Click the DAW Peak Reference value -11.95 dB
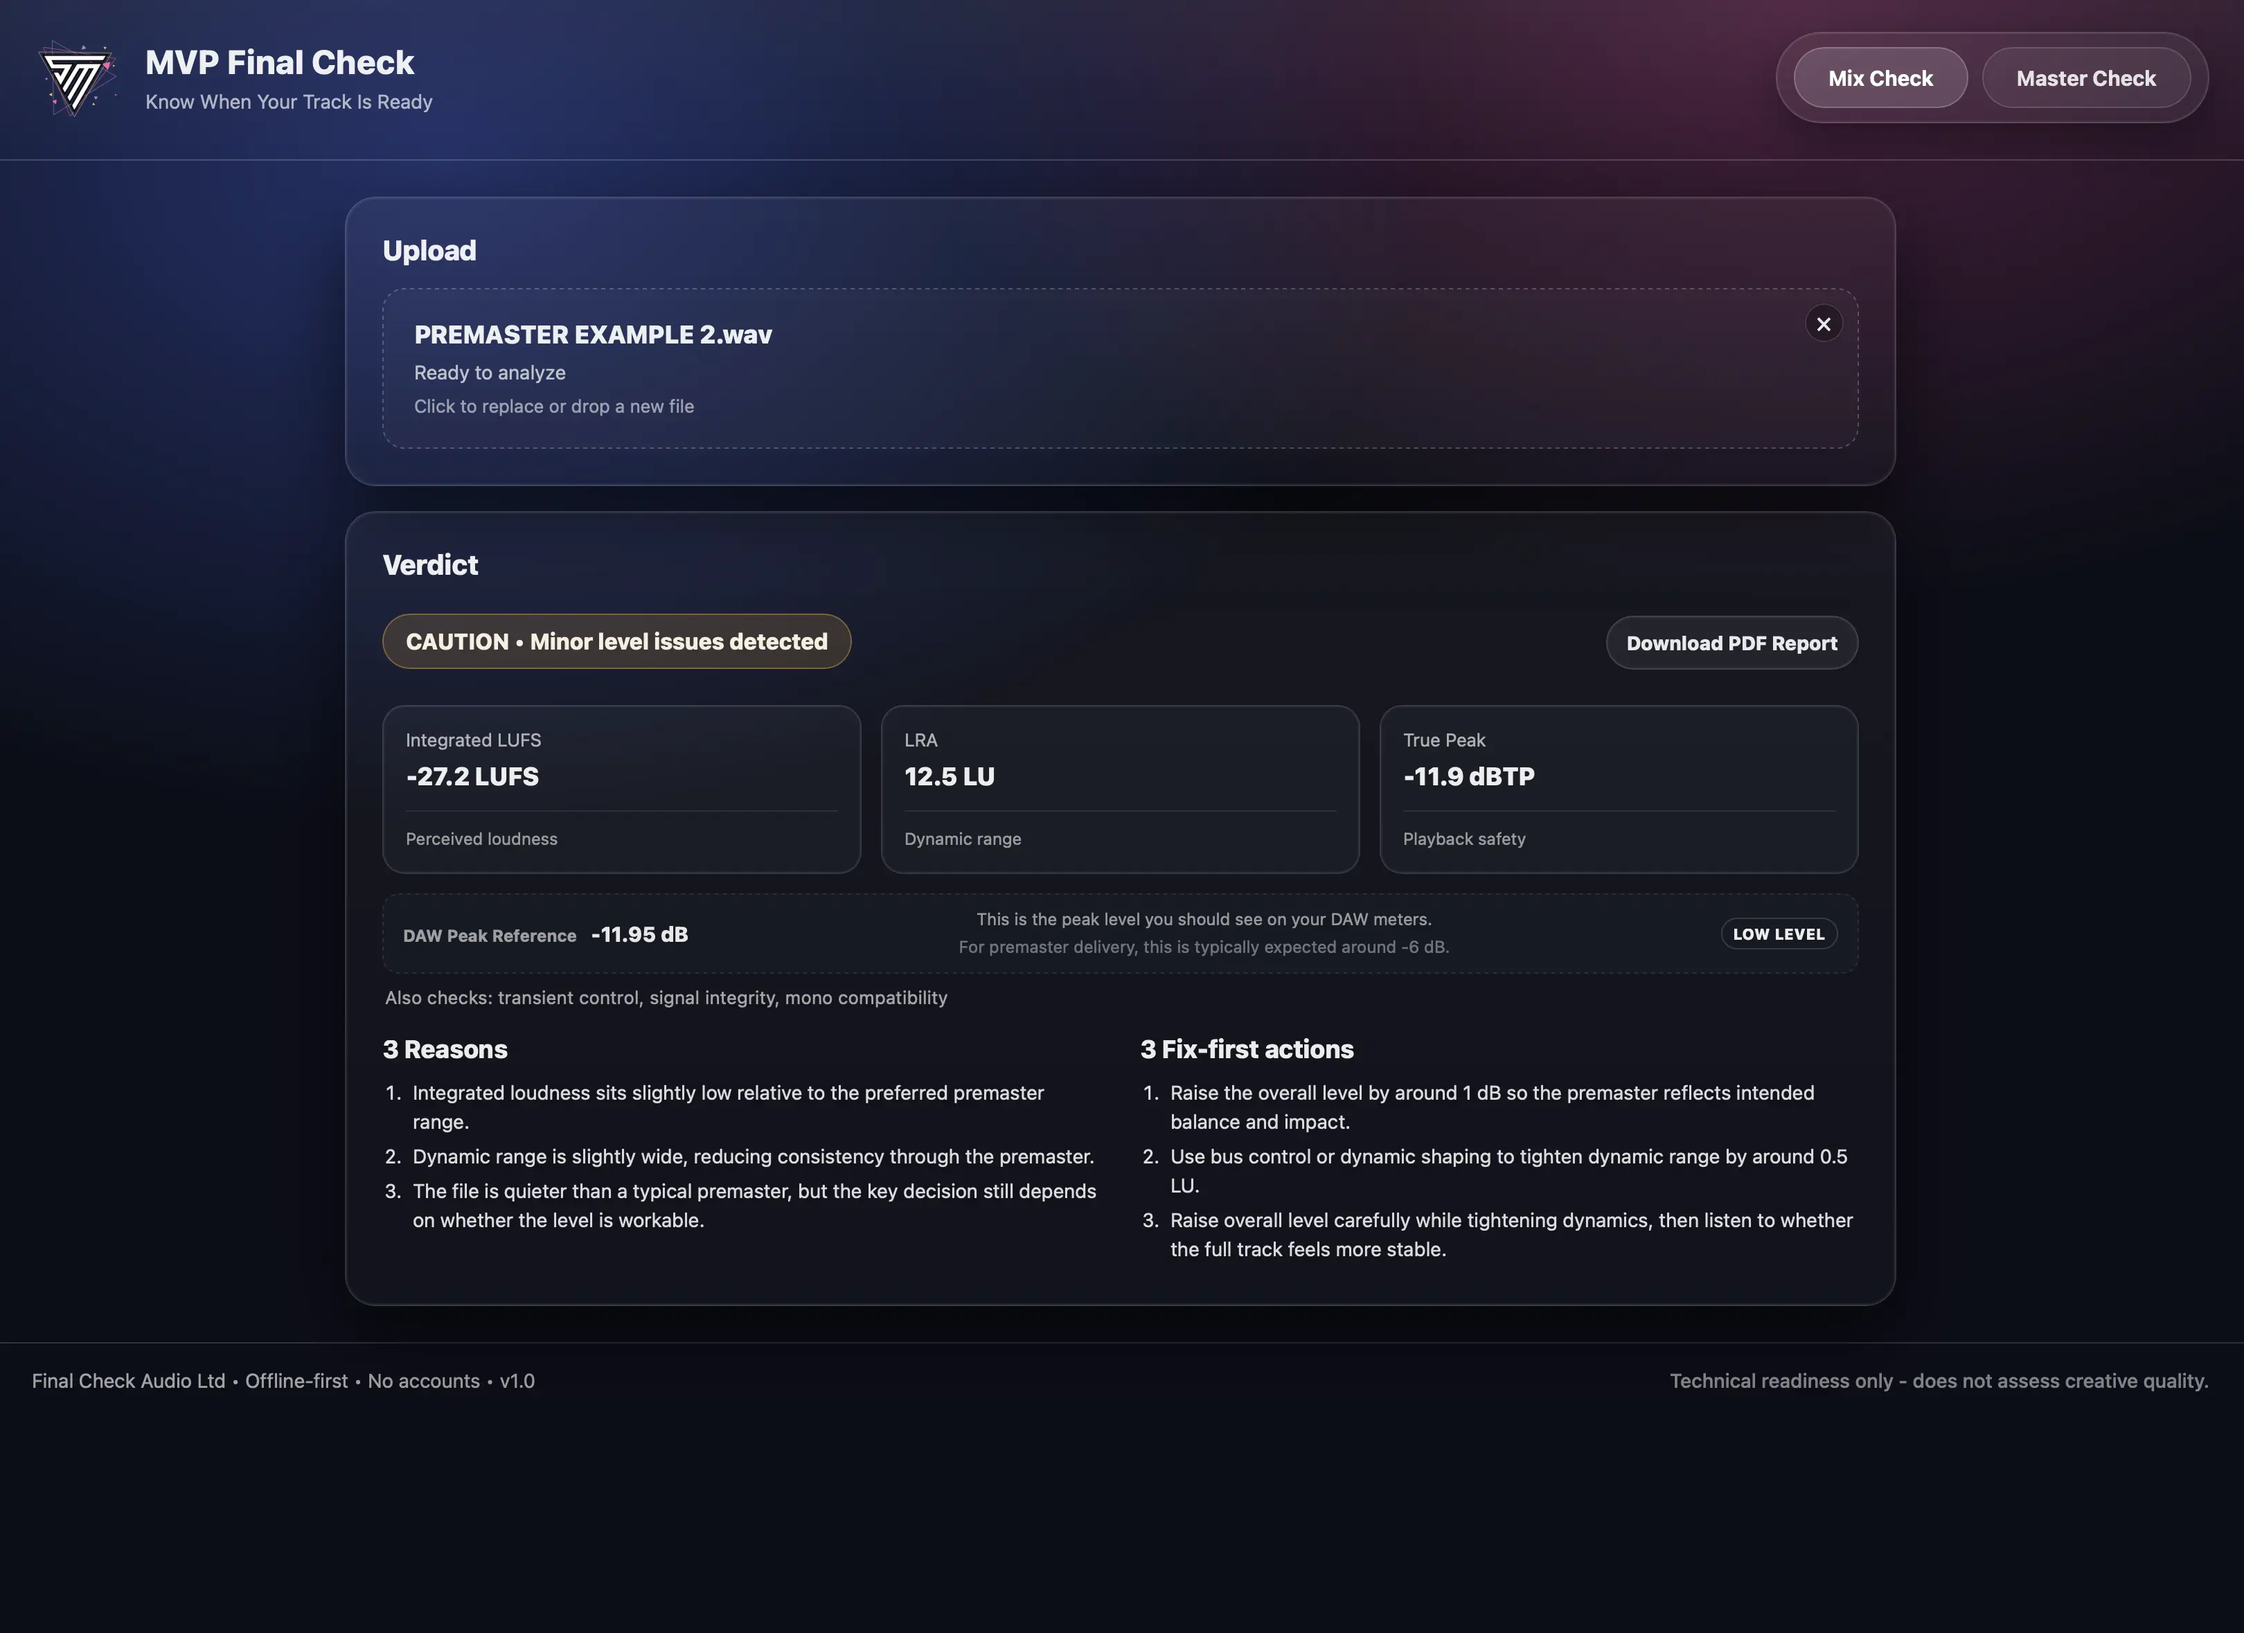Image resolution: width=2244 pixels, height=1633 pixels. click(639, 934)
